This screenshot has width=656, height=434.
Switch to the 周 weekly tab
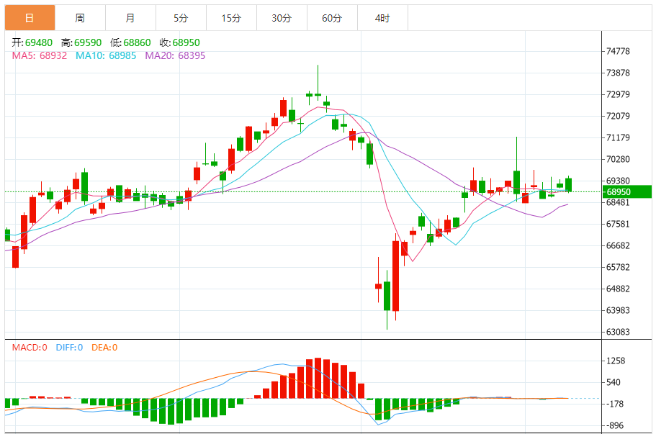80,18
